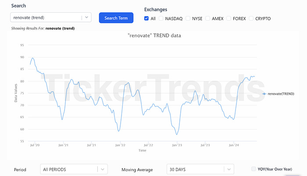Click the Exchanges heading label
307x176 pixels.
(156, 10)
